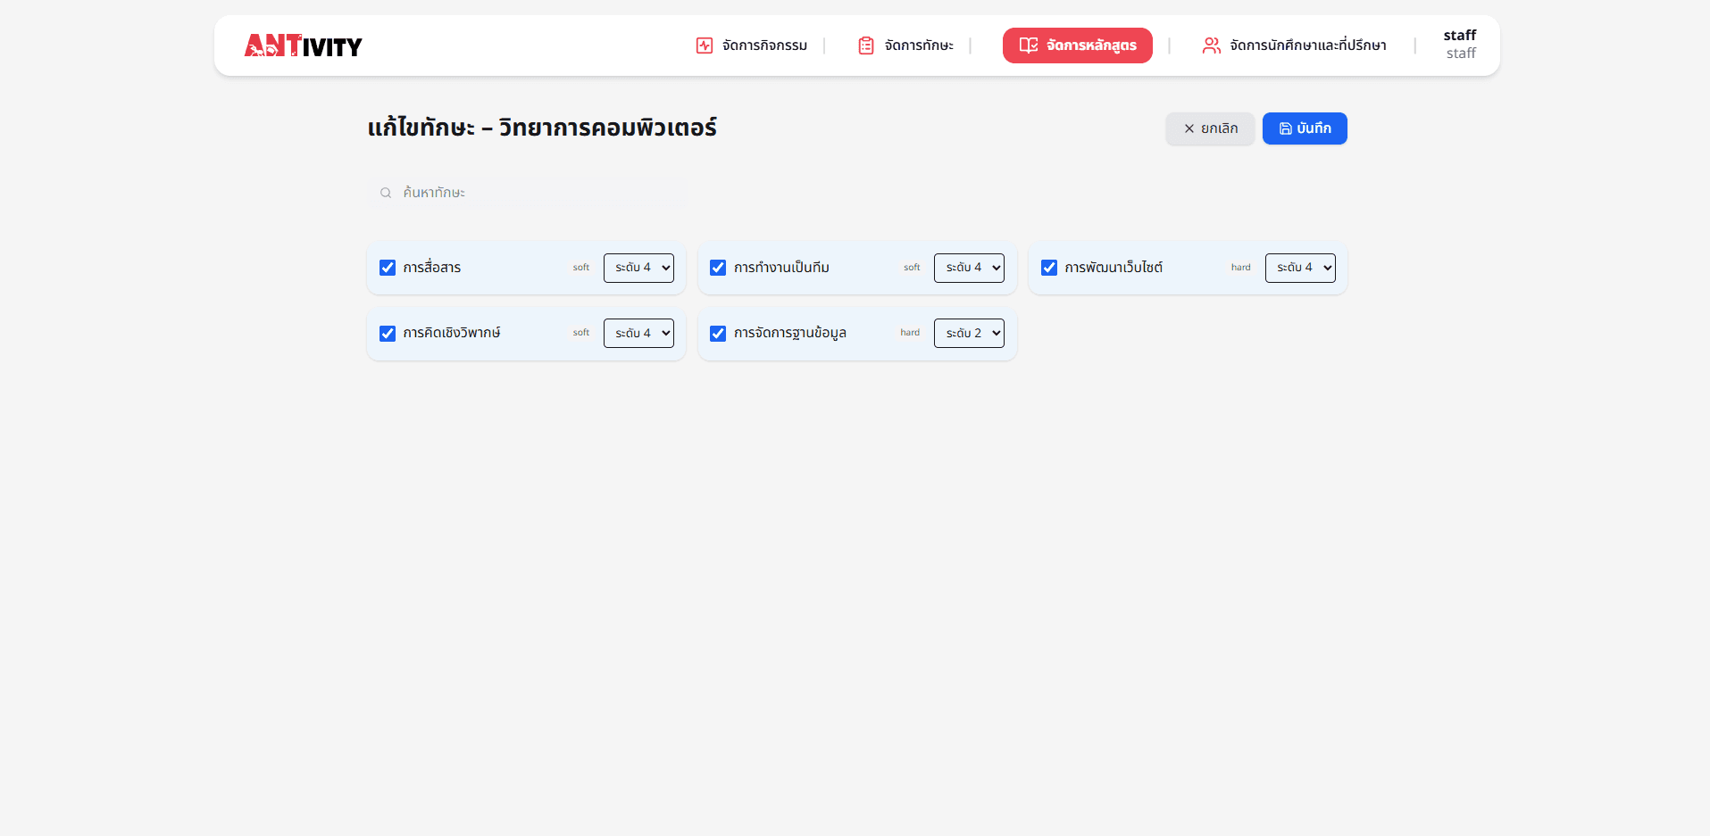Deselect the การจัดการฐานข้อมูล checkbox
The height and width of the screenshot is (836, 1710).
[x=718, y=334]
